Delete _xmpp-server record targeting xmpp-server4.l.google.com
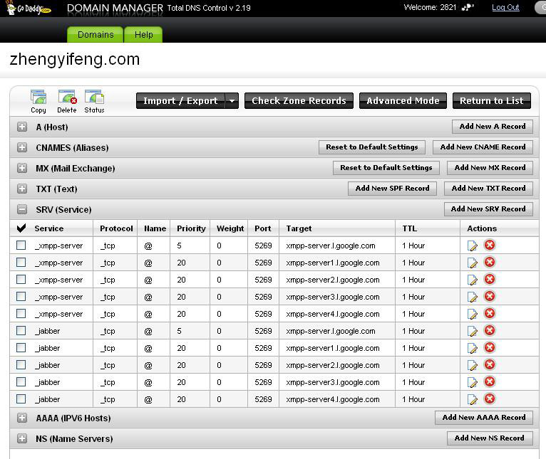Viewport: 546px width, 459px height. point(490,314)
